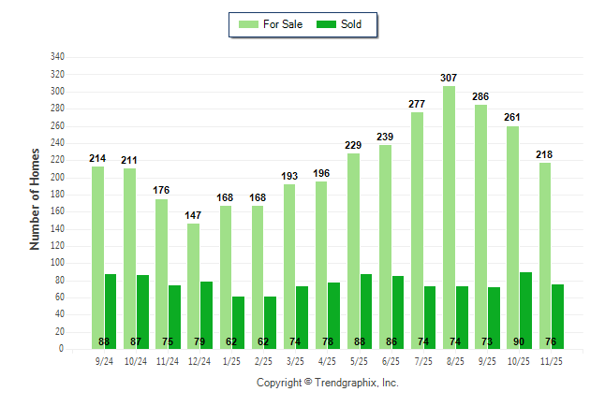605x406 pixels.
Task: Select the 11/25 For Sale bar showing 218
Action: [544, 255]
